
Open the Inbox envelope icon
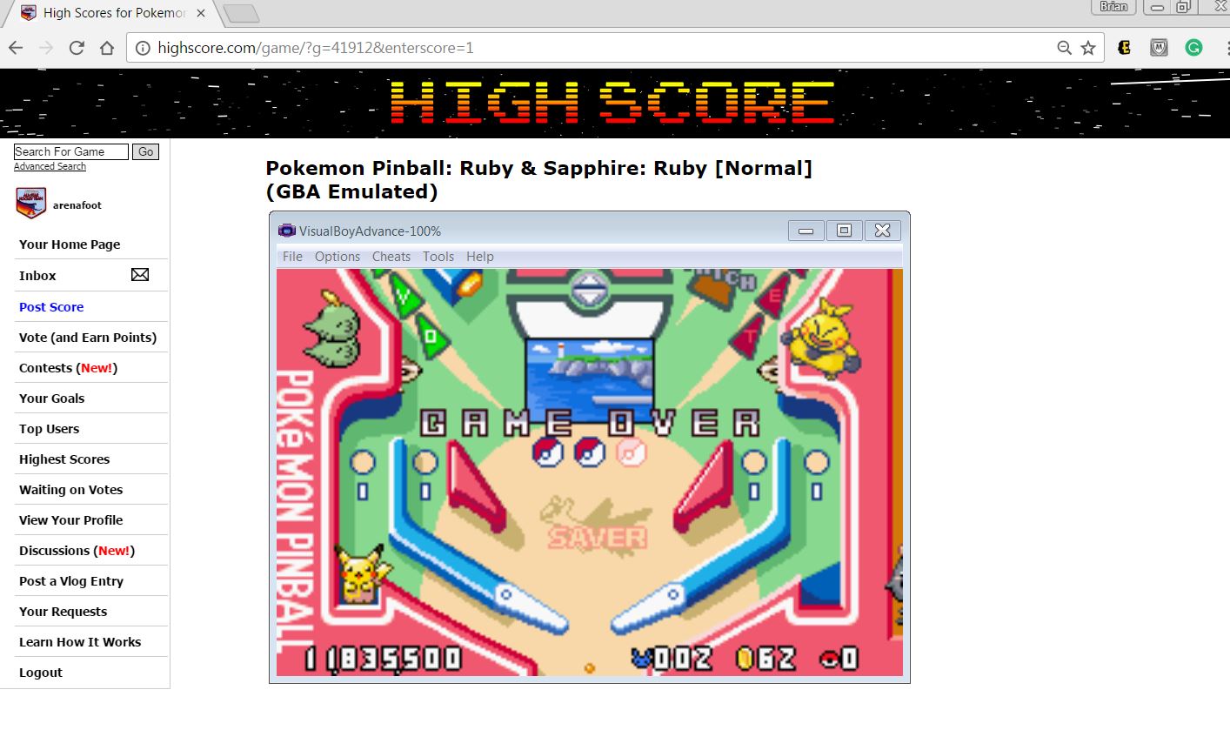click(140, 275)
